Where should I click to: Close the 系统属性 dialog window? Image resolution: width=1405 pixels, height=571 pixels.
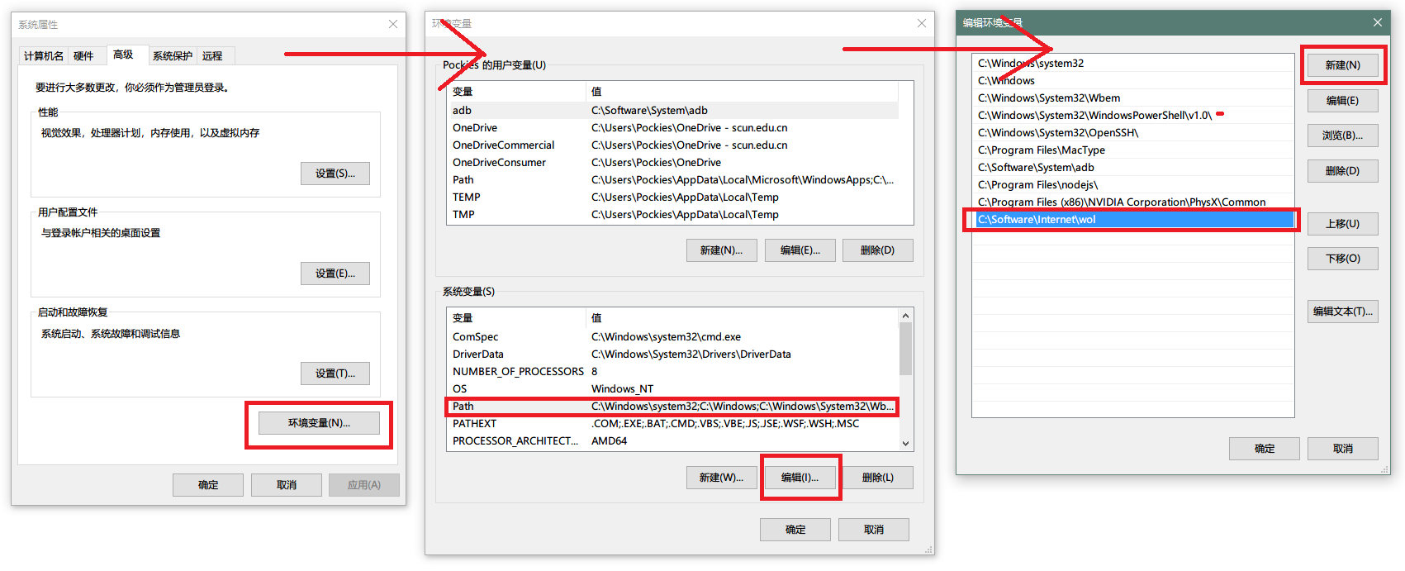(393, 24)
